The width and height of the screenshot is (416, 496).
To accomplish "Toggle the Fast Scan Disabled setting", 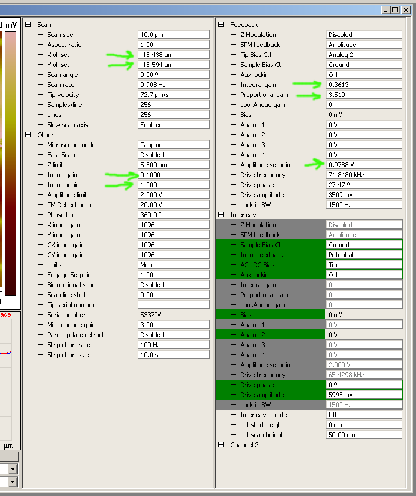I will (x=174, y=155).
